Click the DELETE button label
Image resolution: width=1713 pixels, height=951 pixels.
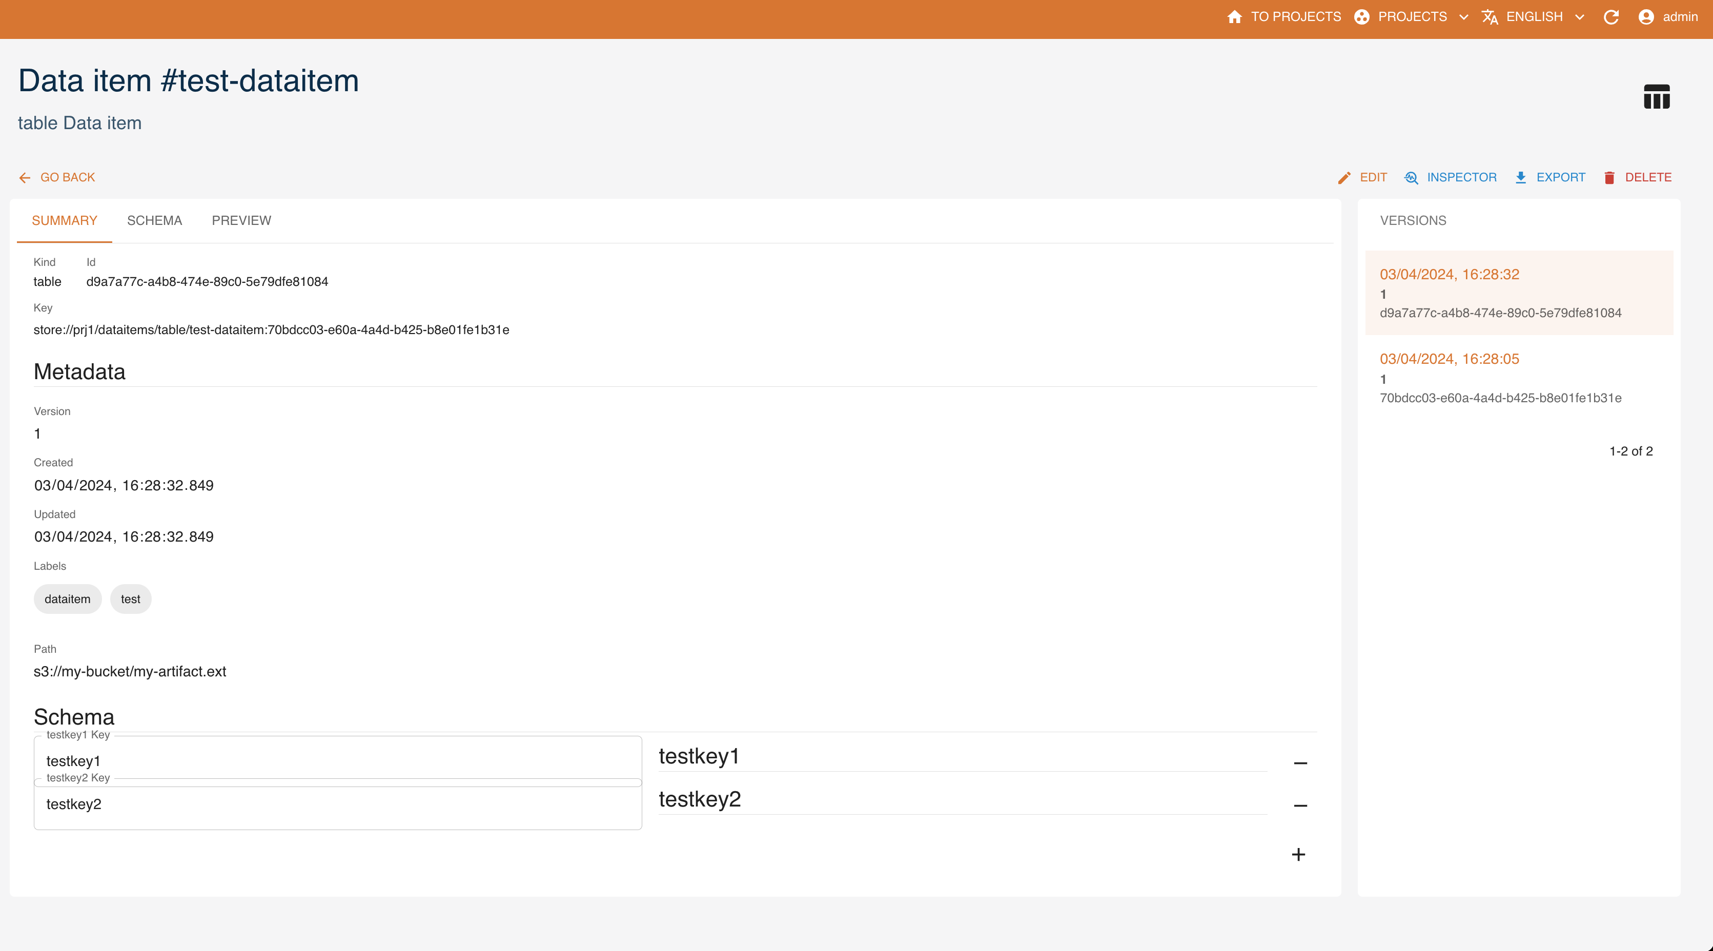[x=1648, y=177]
